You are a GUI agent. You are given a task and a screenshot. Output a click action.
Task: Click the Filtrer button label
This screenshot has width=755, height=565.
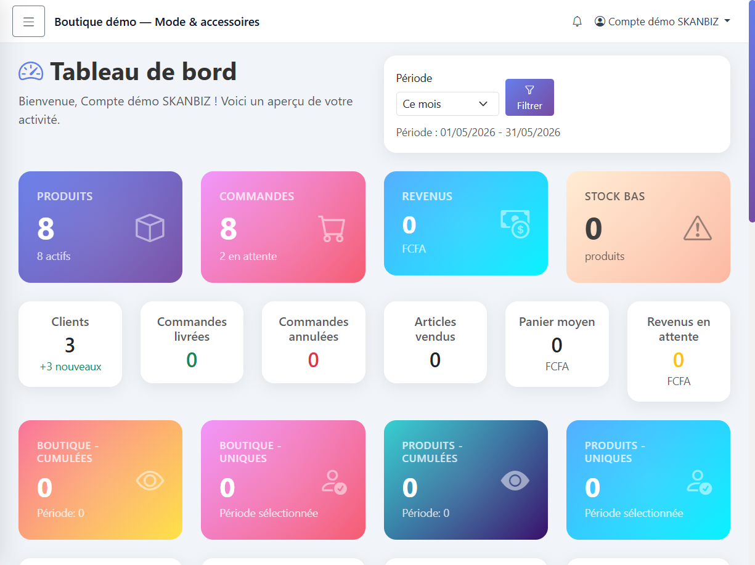click(529, 105)
